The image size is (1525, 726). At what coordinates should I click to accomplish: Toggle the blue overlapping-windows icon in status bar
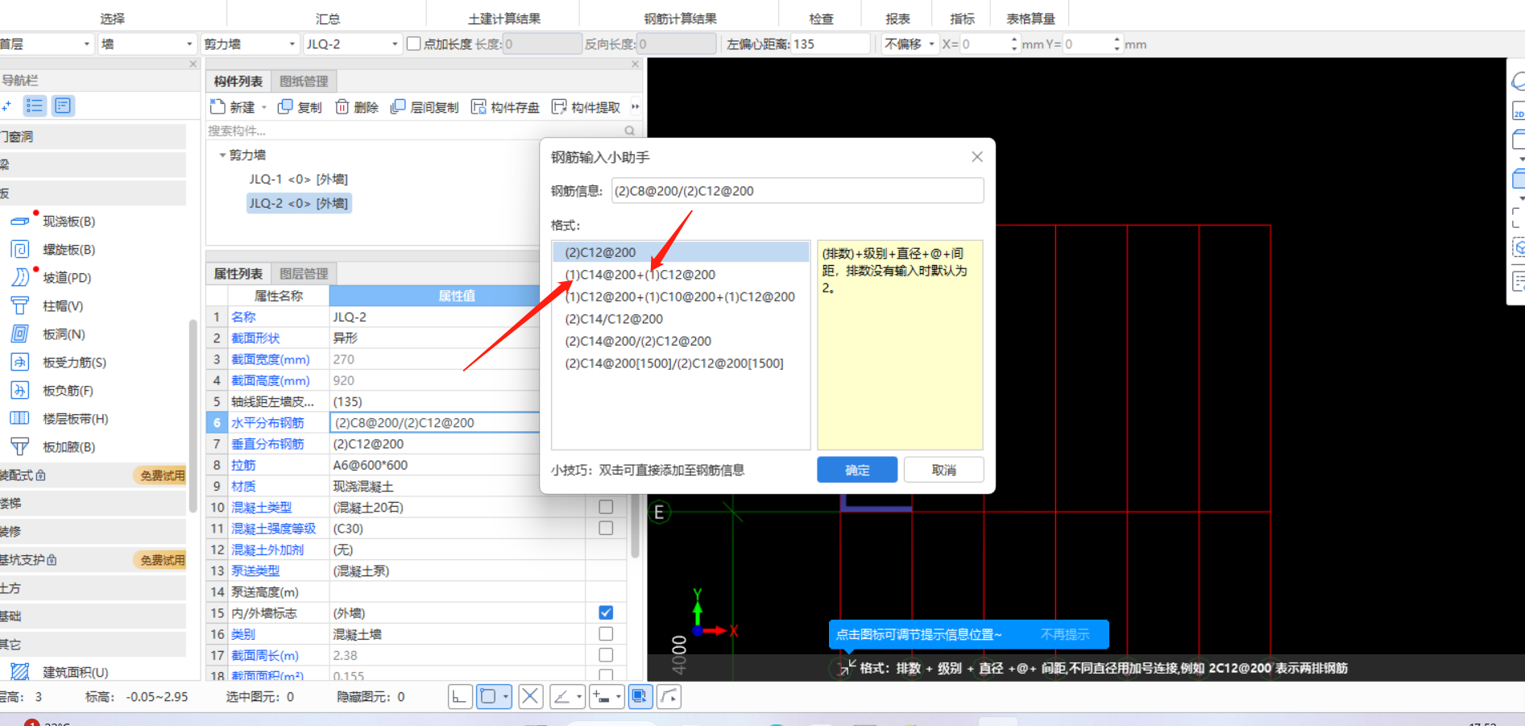640,696
